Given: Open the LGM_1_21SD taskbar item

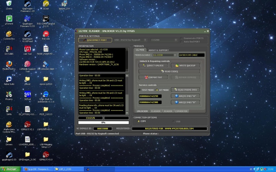Looking at the screenshot, I should [x=68, y=169].
